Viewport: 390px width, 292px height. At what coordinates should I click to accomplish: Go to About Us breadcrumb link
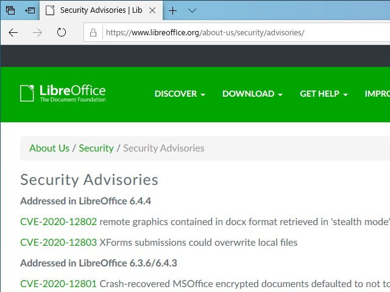coord(49,148)
